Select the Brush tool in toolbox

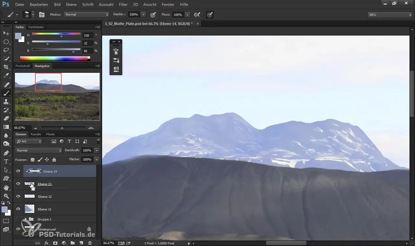click(6, 93)
